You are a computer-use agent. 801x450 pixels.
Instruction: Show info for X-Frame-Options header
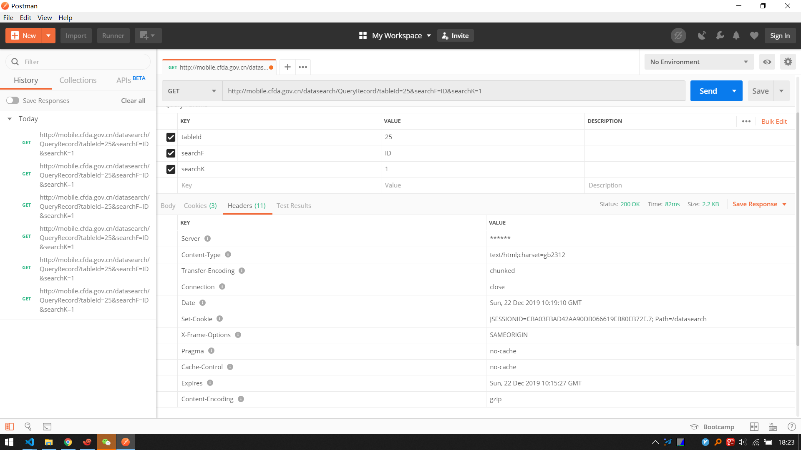click(x=238, y=335)
